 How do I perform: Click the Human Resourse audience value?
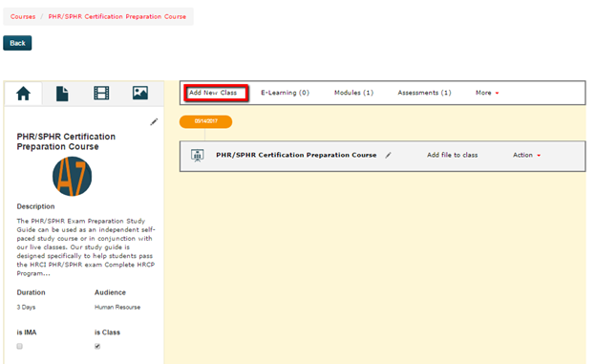tap(117, 308)
